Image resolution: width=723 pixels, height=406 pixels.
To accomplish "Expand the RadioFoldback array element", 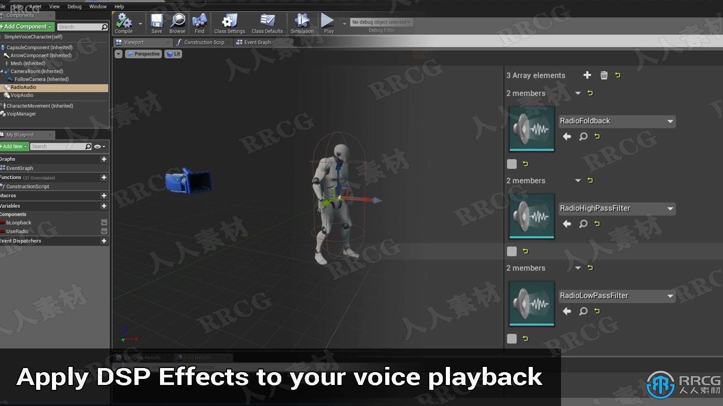I will click(x=577, y=93).
